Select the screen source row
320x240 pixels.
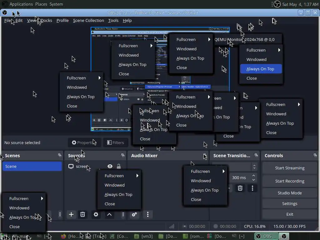coord(95,166)
